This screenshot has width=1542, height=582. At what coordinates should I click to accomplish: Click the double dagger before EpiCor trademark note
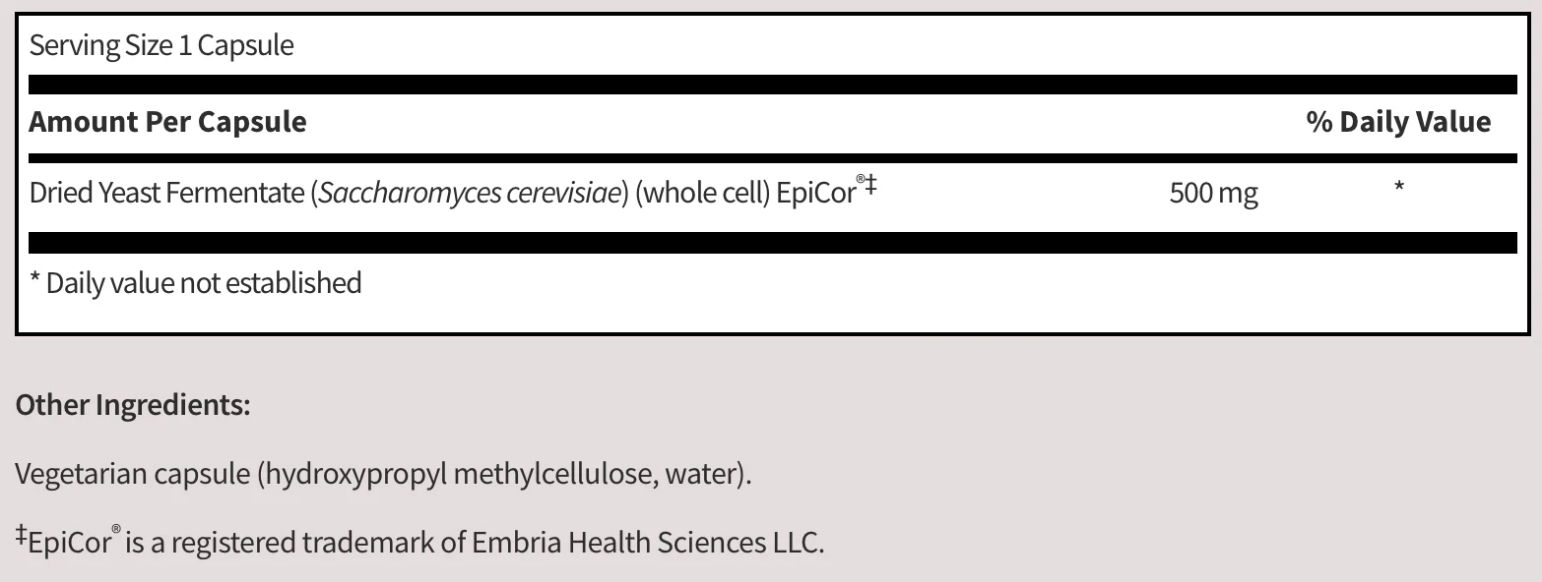point(21,535)
